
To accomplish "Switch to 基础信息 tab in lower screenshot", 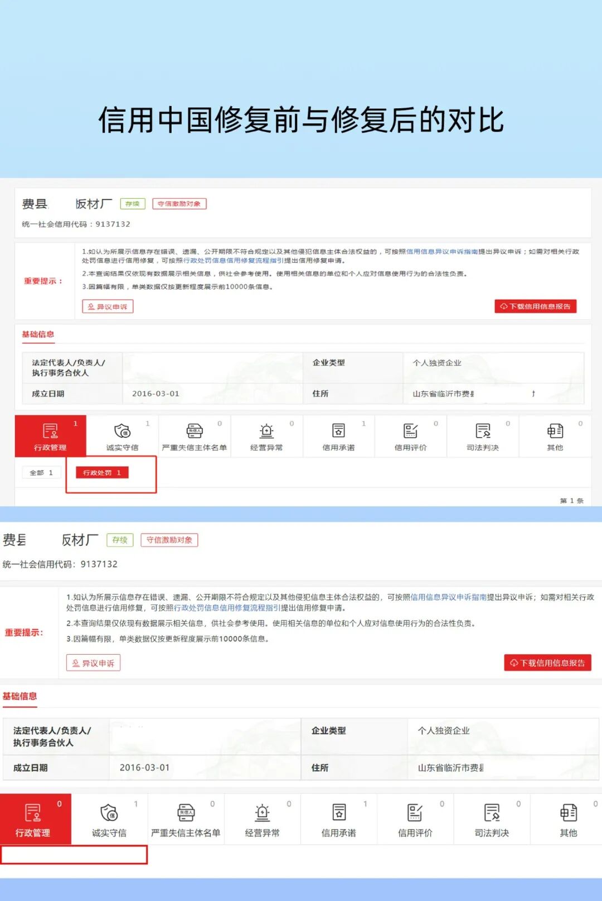I will pos(20,696).
